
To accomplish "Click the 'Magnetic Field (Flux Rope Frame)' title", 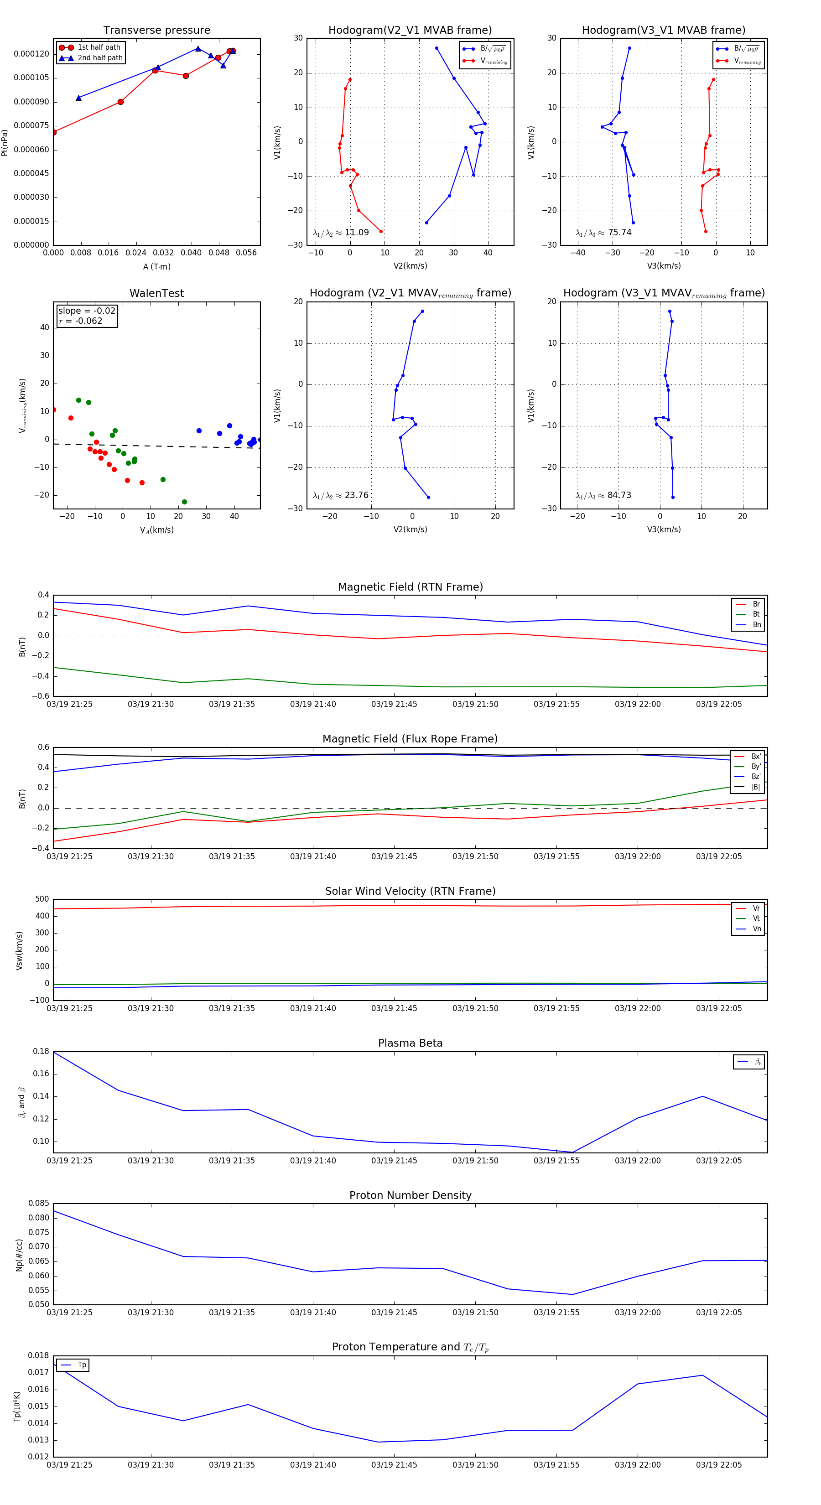I will pyautogui.click(x=410, y=739).
